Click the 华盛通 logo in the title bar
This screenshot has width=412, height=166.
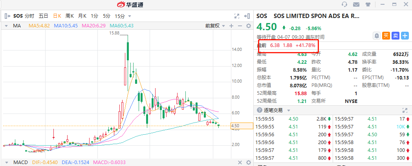pyautogui.click(x=130, y=4)
